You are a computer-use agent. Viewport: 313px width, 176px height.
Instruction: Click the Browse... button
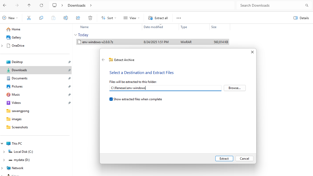tap(234, 88)
